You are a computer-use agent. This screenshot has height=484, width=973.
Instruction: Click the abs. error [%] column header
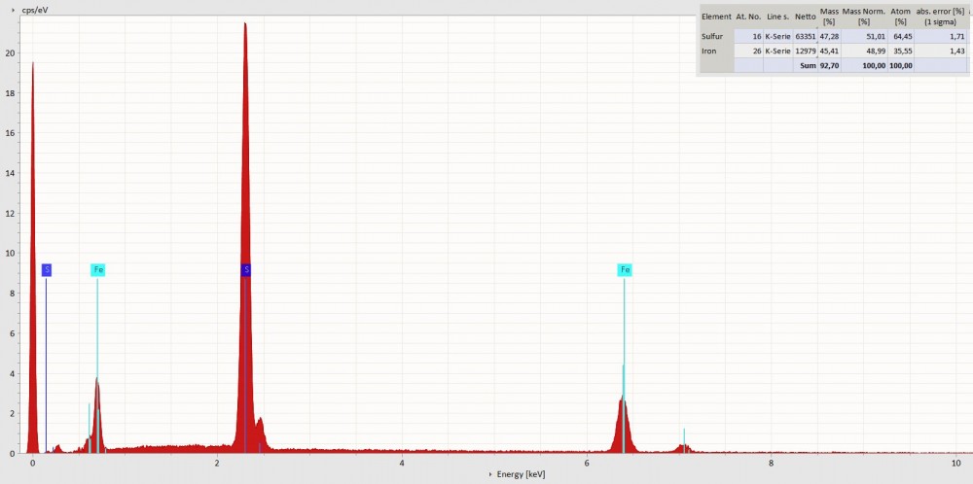pyautogui.click(x=940, y=17)
